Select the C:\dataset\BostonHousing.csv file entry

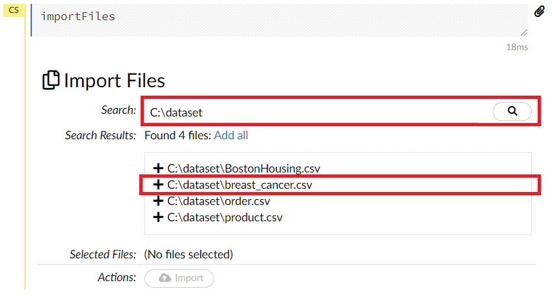click(243, 169)
